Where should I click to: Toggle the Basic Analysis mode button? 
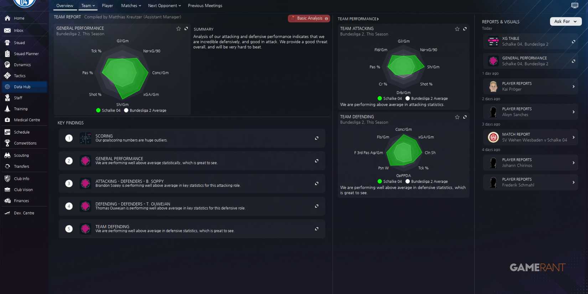[x=309, y=19]
